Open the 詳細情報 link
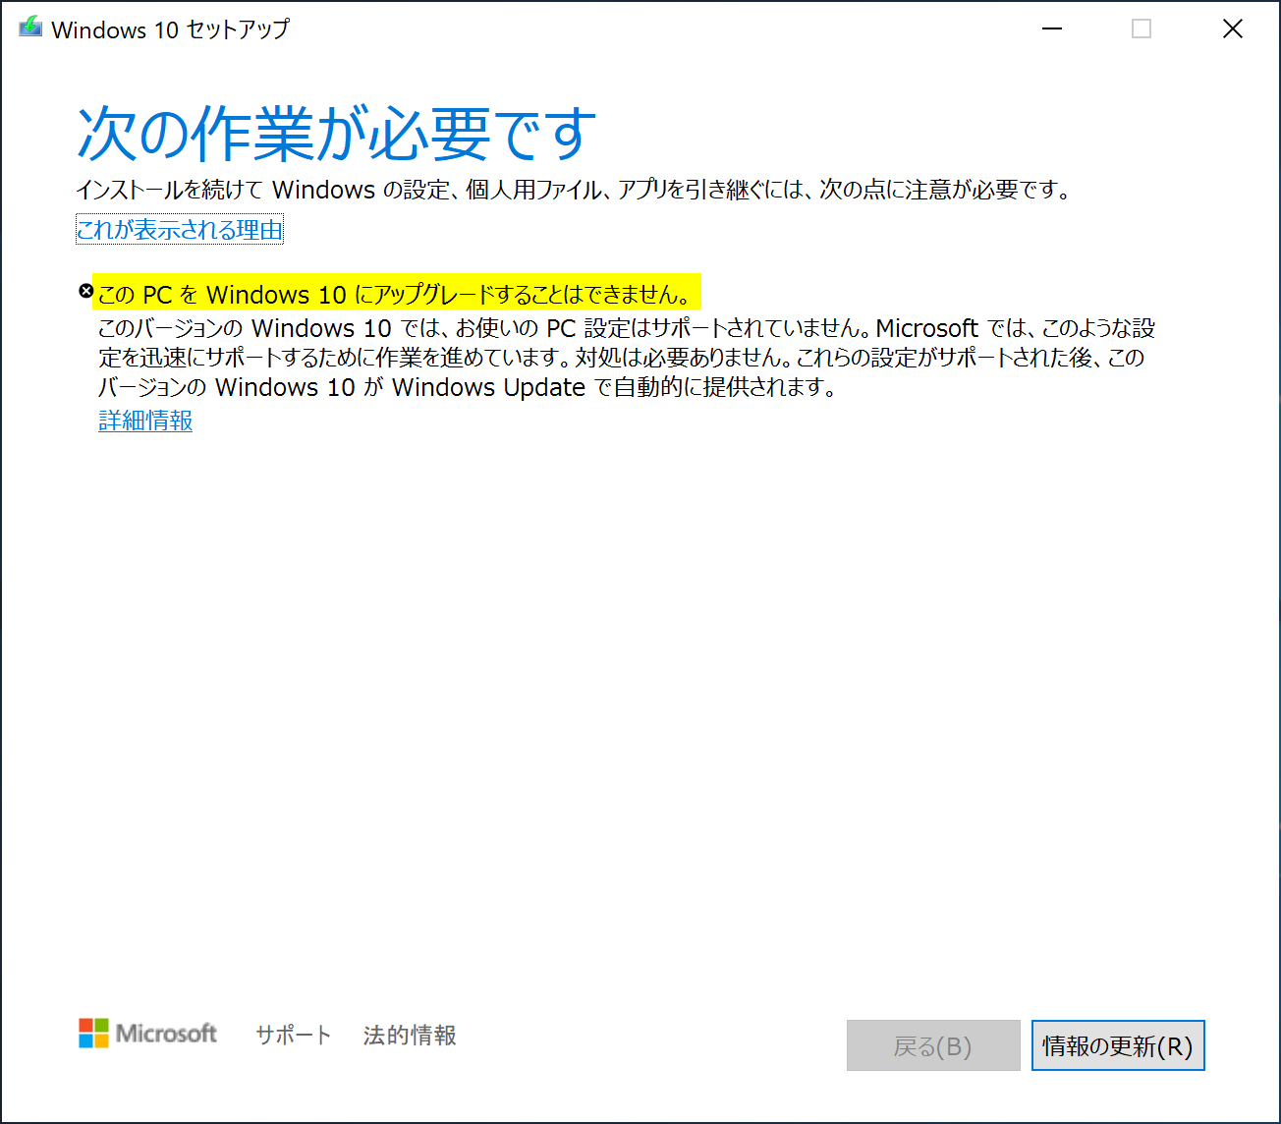 [x=144, y=421]
